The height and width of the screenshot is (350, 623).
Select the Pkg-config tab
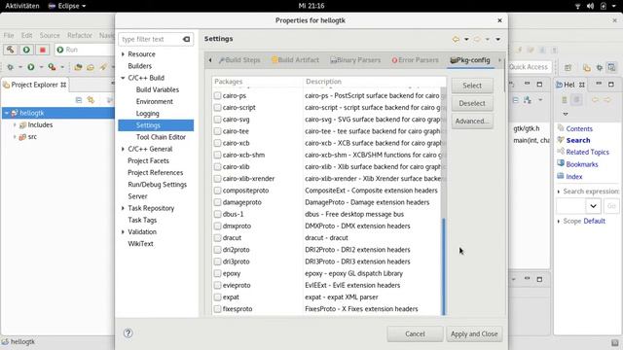[470, 60]
